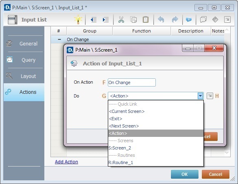Viewport: 238px width, 184px height.
Task: Click the On Action input field
Action: 132,82
